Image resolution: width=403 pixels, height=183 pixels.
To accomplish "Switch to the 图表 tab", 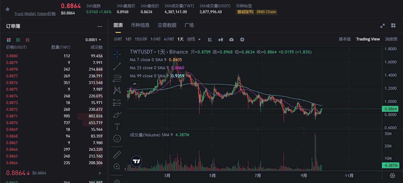I will [118, 25].
